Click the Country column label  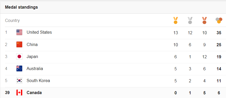click(x=12, y=20)
